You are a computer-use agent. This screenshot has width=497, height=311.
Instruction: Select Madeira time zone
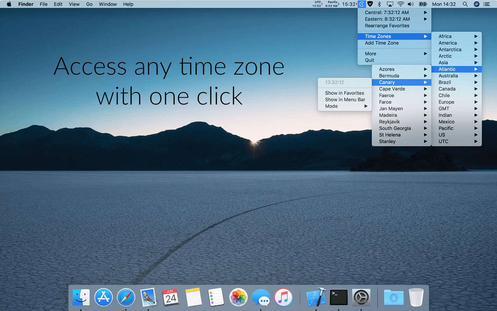coord(401,115)
